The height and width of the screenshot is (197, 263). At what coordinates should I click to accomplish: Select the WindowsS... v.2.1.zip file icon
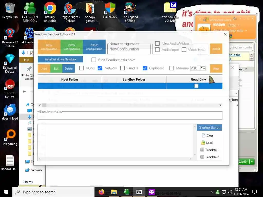170,12
